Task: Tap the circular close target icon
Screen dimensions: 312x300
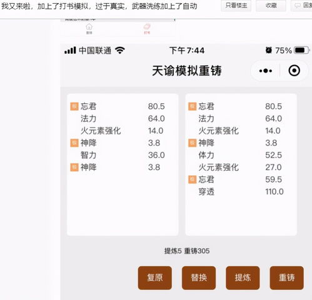Action: (294, 71)
